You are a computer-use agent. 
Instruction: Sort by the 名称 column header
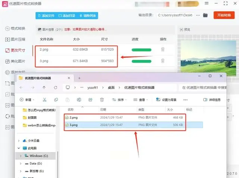(x=71, y=109)
